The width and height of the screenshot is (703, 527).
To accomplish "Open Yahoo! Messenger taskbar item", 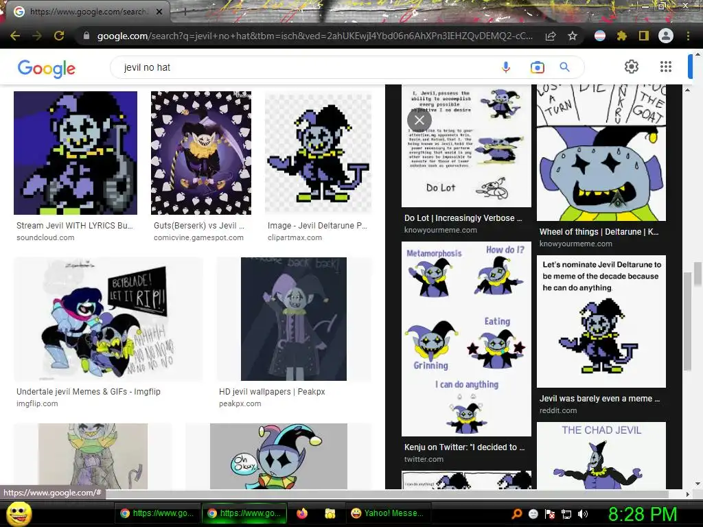I will point(387,513).
